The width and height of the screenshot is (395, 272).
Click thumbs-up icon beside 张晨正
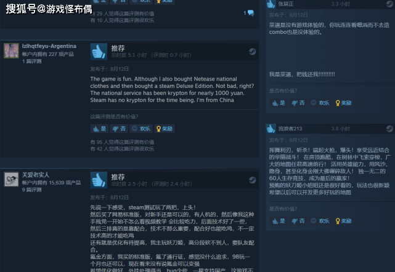pyautogui.click(x=271, y=4)
